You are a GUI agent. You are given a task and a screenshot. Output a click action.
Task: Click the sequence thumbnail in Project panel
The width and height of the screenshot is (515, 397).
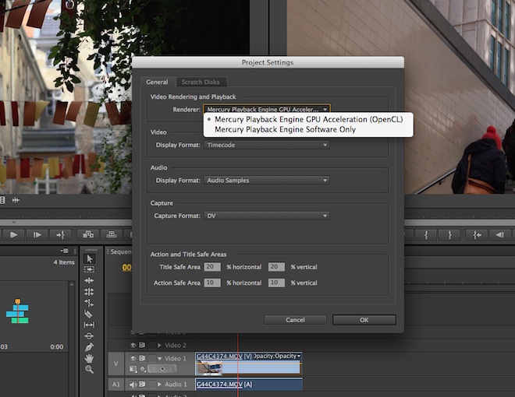point(17,311)
